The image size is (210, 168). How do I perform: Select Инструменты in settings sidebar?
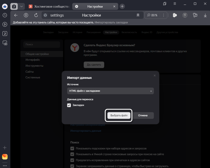point(34,66)
